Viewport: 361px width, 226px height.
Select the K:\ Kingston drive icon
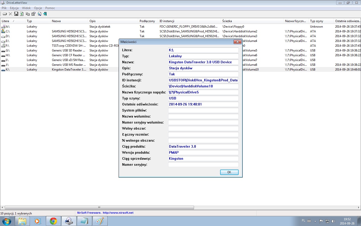tap(3, 70)
